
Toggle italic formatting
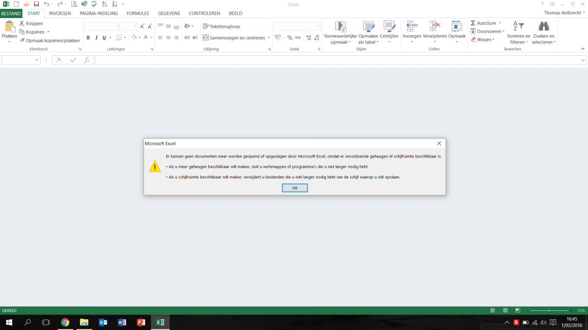pos(96,38)
